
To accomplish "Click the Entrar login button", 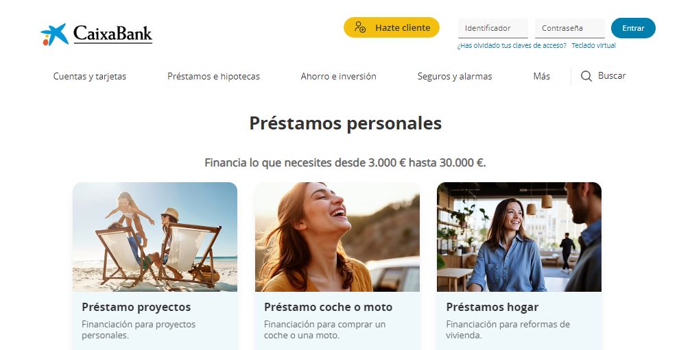I will [633, 27].
